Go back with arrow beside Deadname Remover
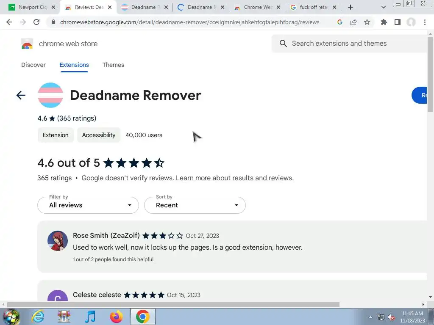The width and height of the screenshot is (434, 325). (x=21, y=95)
